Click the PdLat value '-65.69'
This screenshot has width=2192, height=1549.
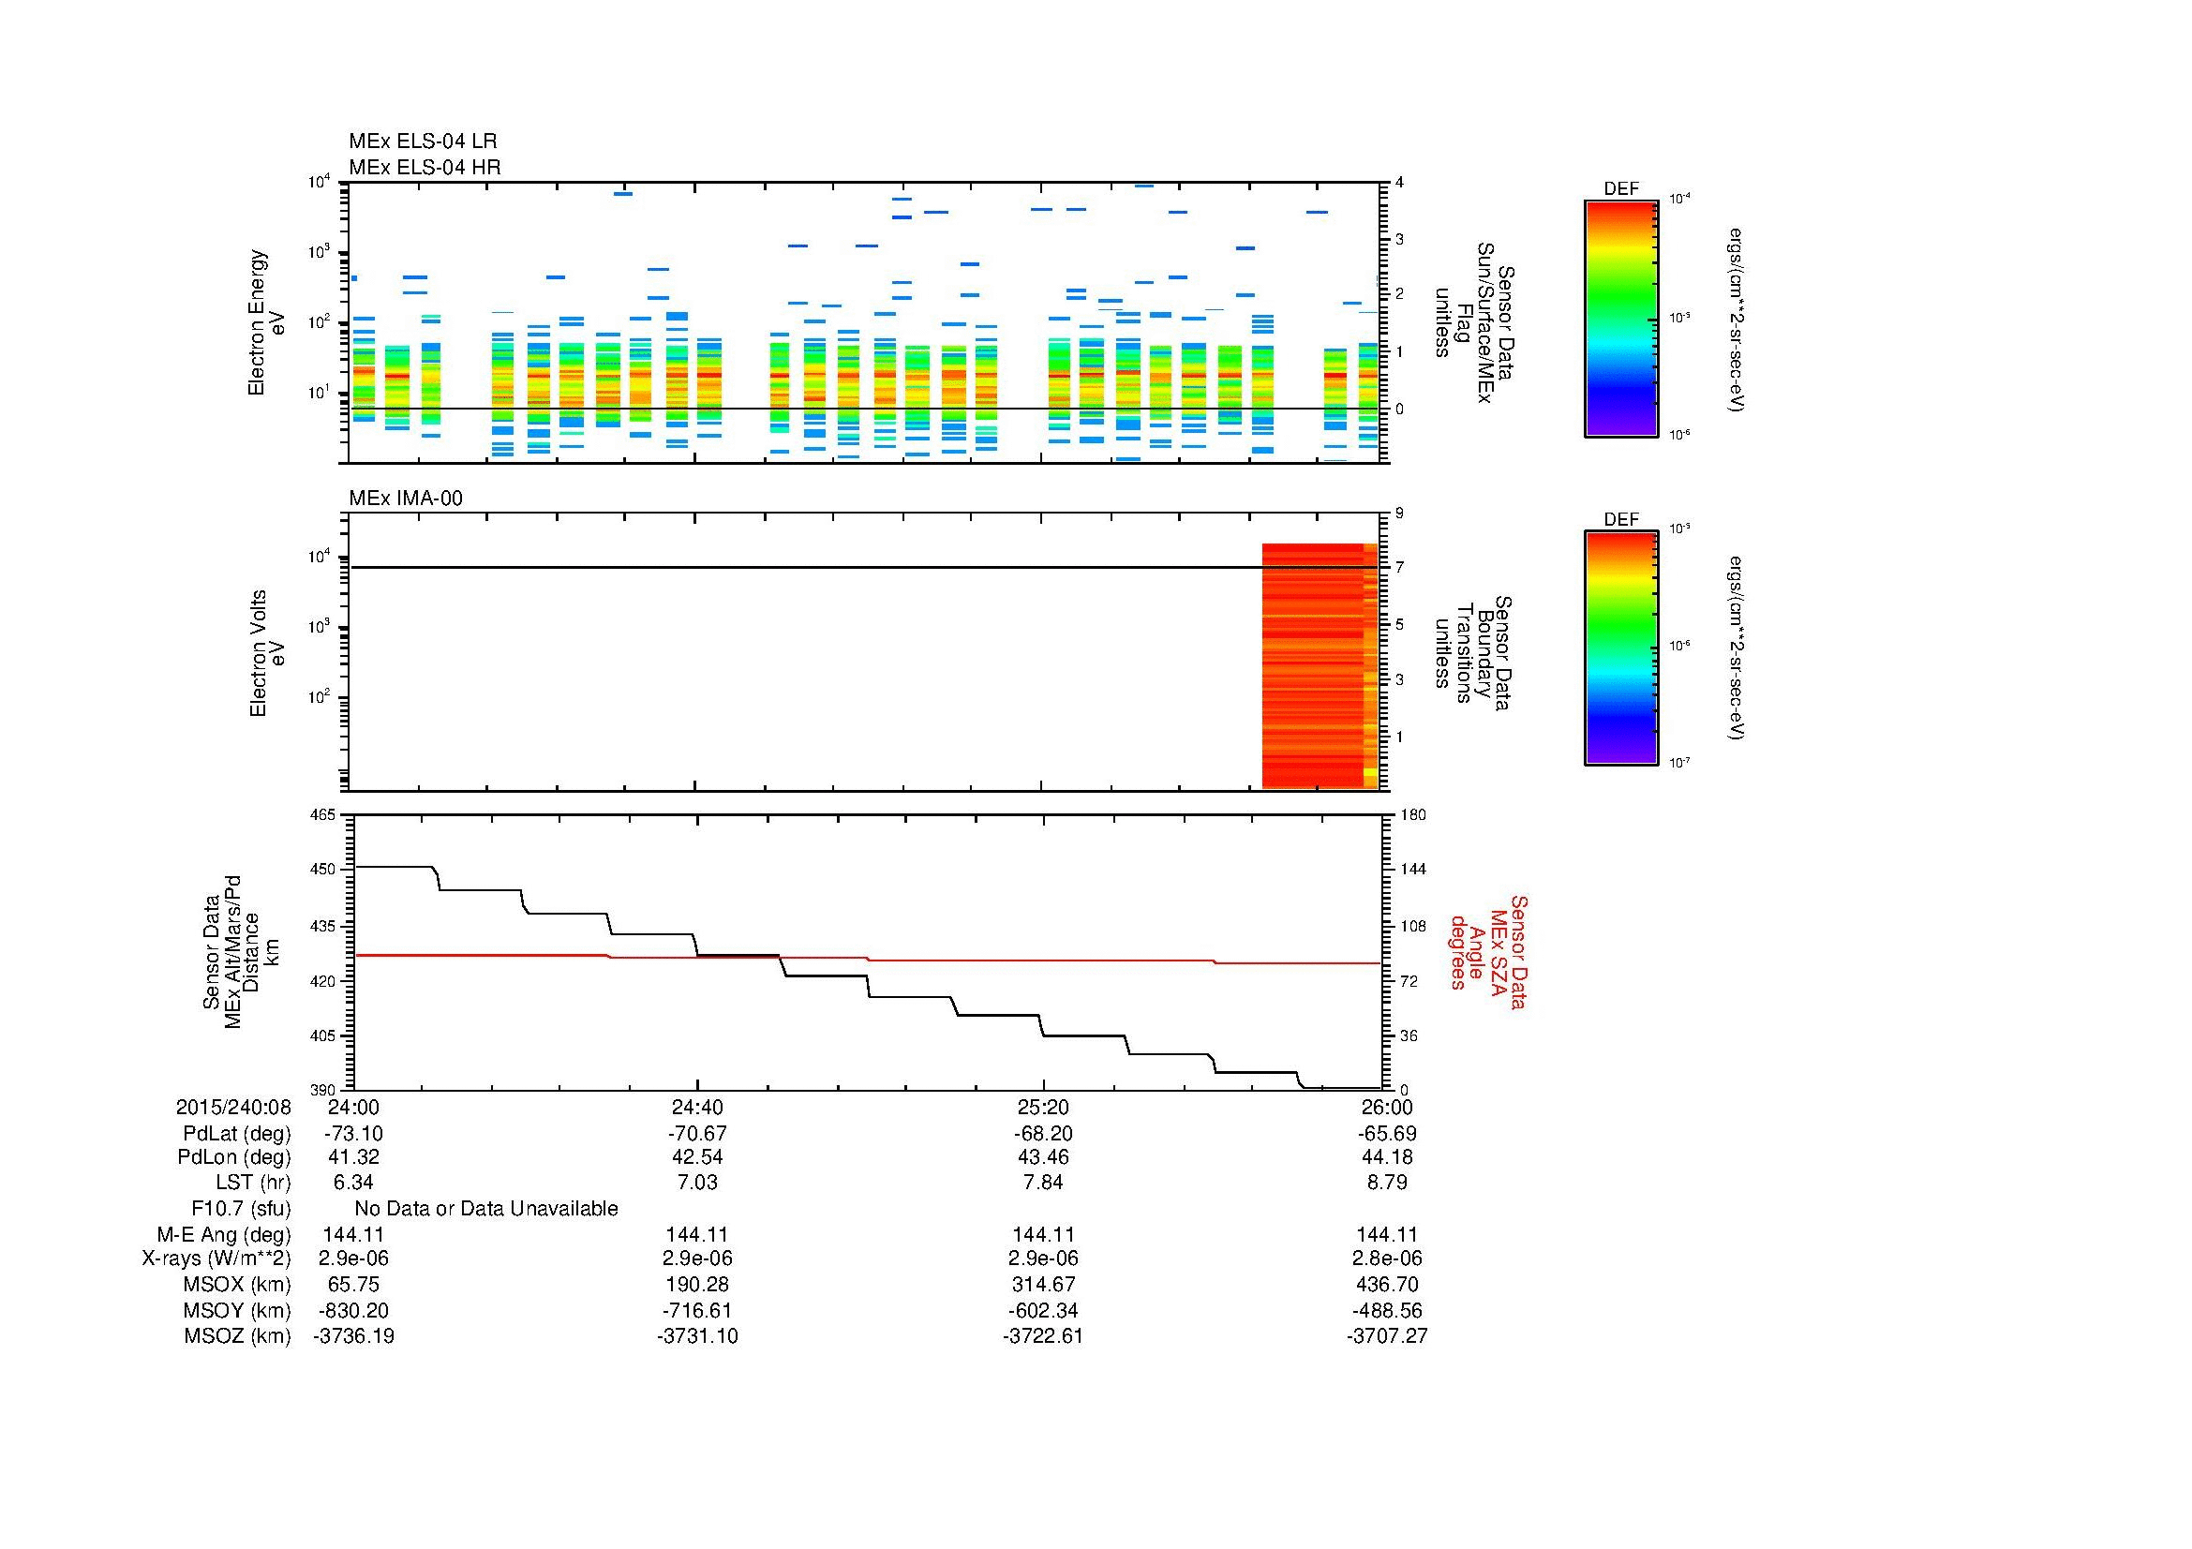pyautogui.click(x=1387, y=1134)
